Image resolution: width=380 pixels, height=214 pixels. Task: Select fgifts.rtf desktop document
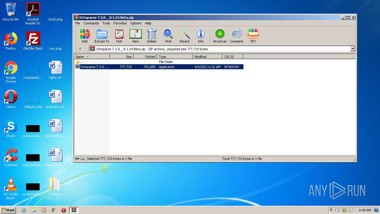tap(55, 70)
